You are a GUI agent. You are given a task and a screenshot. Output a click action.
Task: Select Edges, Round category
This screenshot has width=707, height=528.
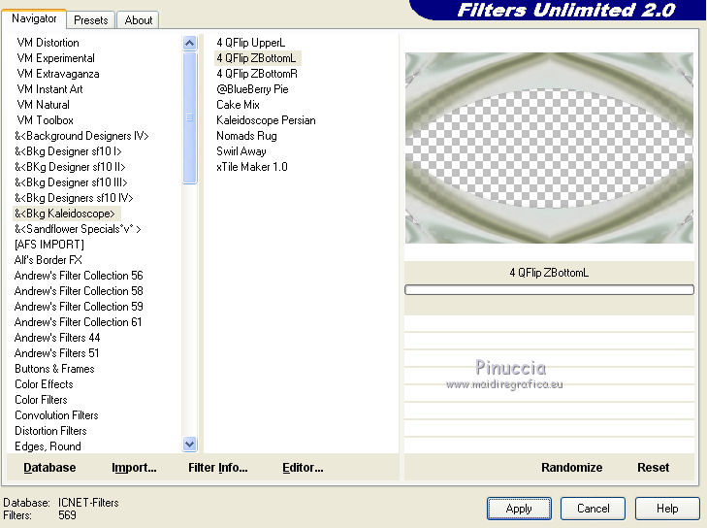click(48, 446)
